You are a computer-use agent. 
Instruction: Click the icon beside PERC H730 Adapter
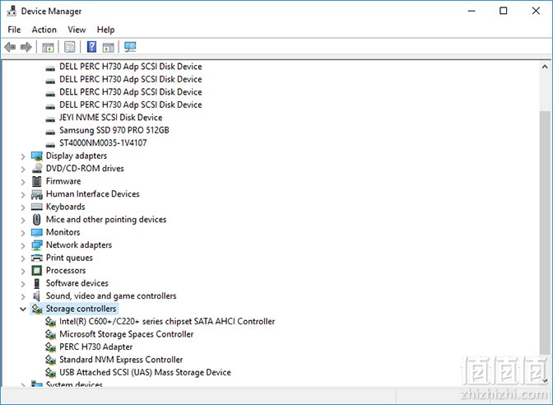[x=50, y=347]
